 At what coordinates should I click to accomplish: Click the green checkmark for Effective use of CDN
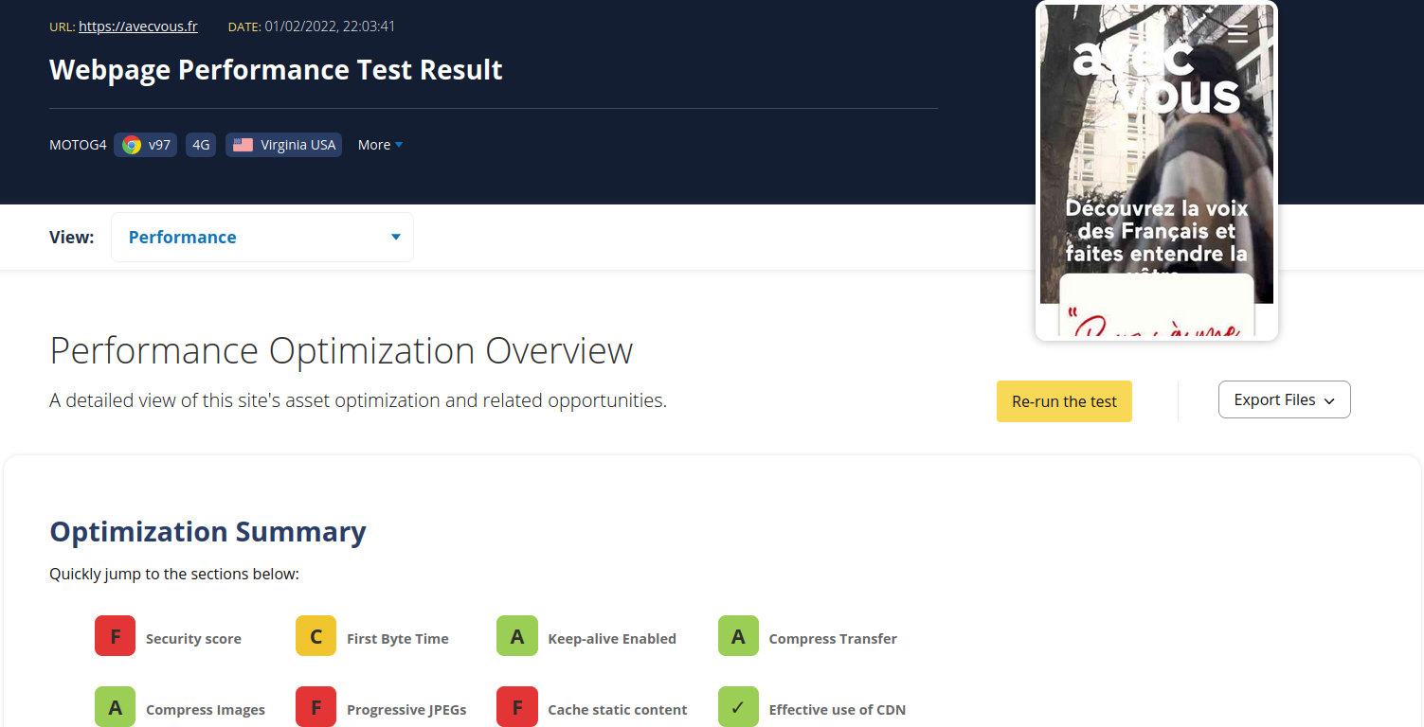[x=738, y=706]
